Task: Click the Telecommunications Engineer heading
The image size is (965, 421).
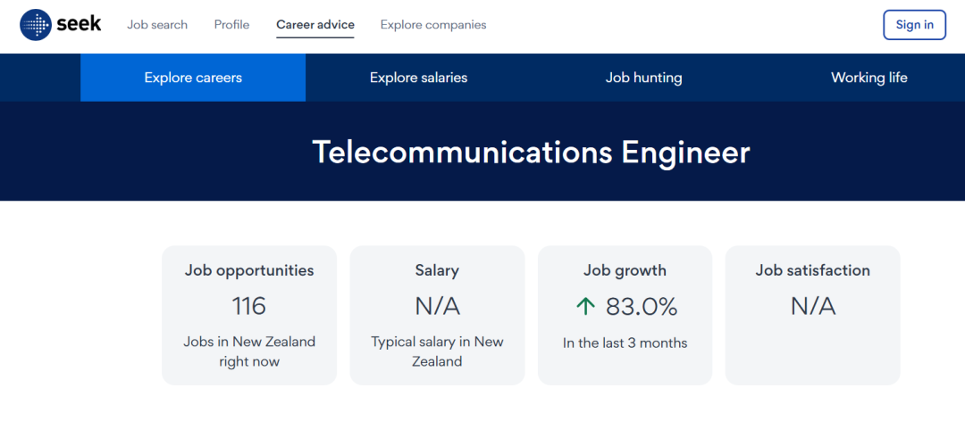Action: pos(531,152)
